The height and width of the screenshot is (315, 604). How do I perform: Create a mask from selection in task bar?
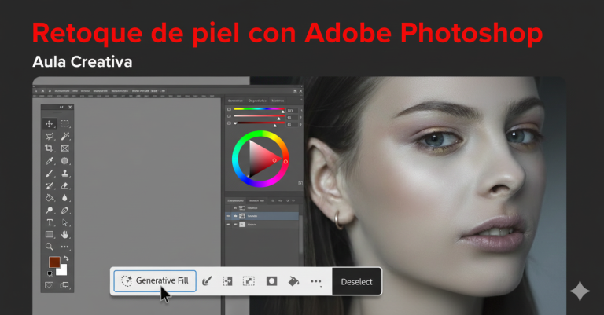pos(271,281)
